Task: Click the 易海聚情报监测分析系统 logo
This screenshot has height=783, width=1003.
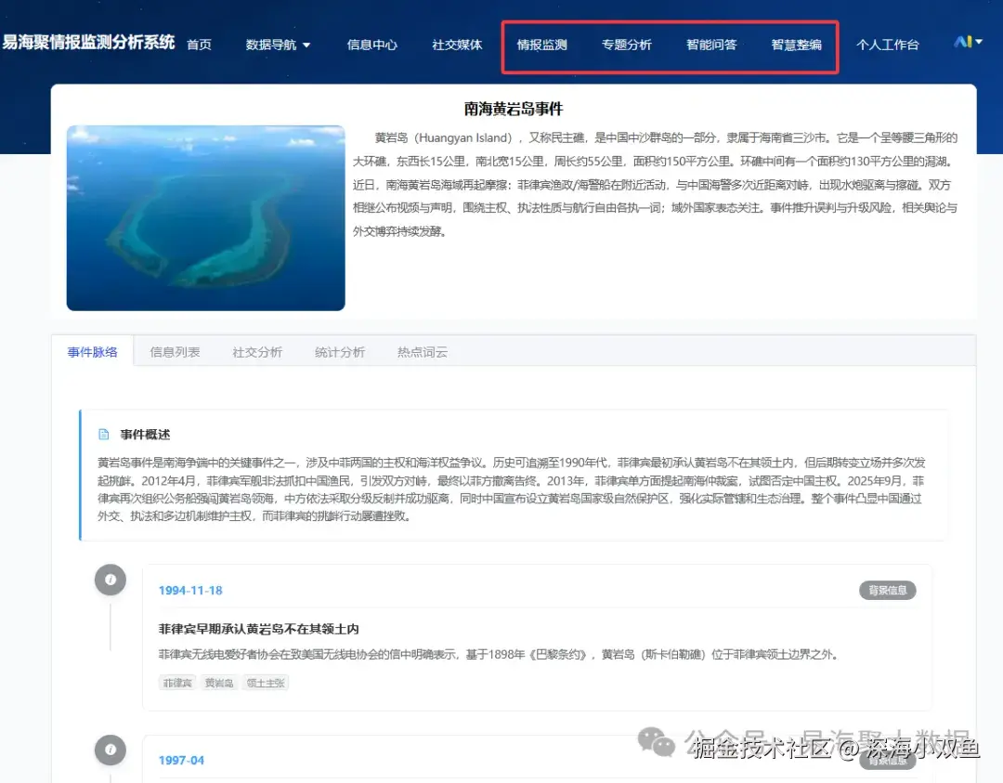Action: 88,42
